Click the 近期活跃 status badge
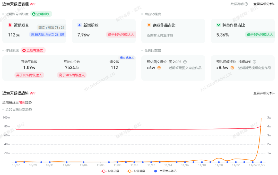Image resolution: width=278 pixels, height=175 pixels. [x=41, y=14]
